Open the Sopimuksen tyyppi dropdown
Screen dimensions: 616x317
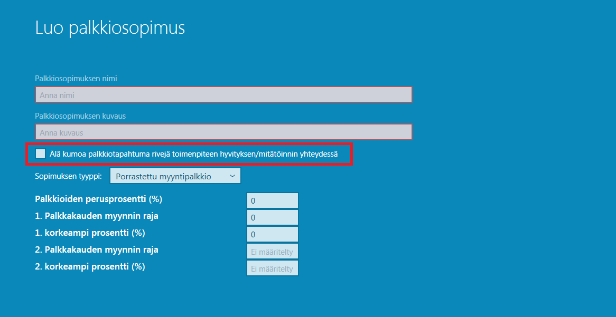pyautogui.click(x=175, y=176)
